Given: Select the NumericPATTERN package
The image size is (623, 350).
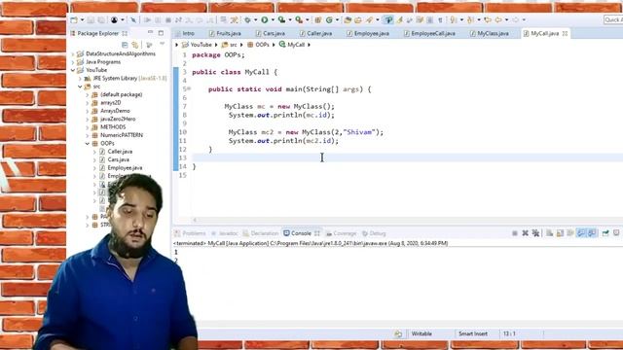Looking at the screenshot, I should tap(122, 135).
